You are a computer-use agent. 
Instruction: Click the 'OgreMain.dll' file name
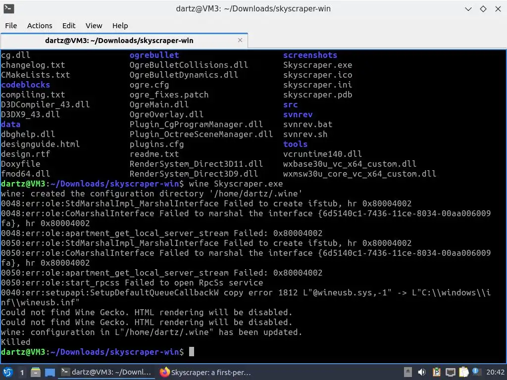pyautogui.click(x=159, y=105)
